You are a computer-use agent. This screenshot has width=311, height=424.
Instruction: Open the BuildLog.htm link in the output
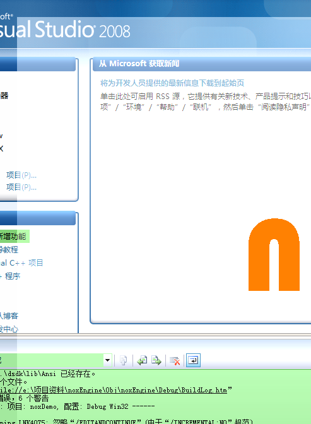113,390
